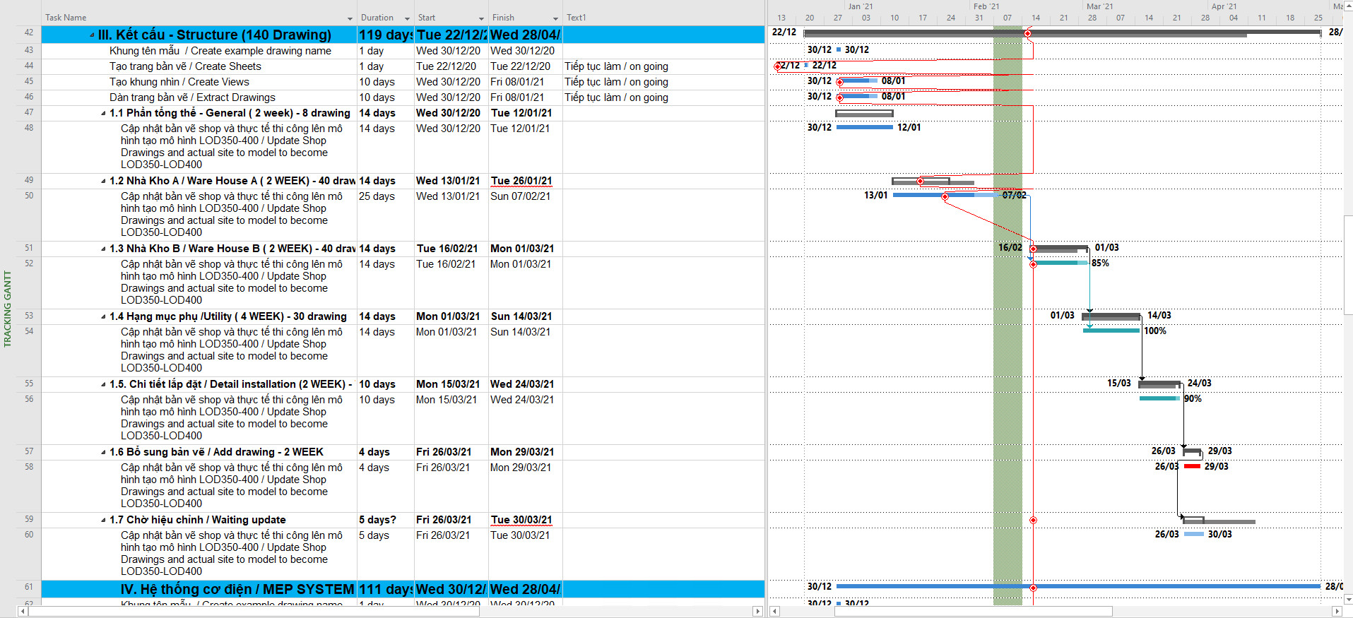Click the right arrow of Gantt horizontal scrollbar
This screenshot has height=618, width=1353.
click(1337, 611)
